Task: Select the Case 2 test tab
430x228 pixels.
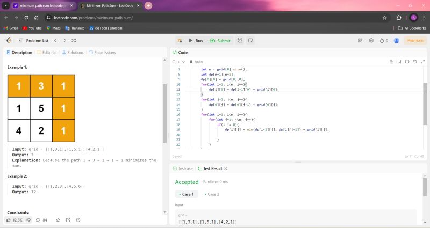Action: [212, 194]
